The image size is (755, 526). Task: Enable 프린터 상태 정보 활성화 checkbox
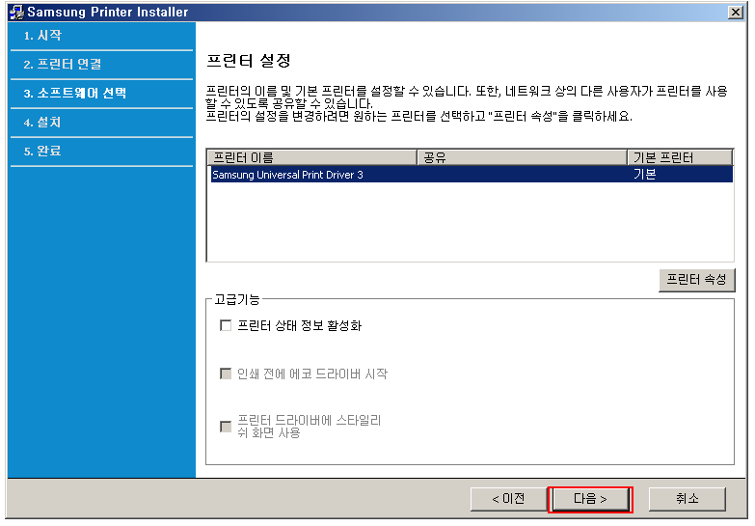(226, 325)
